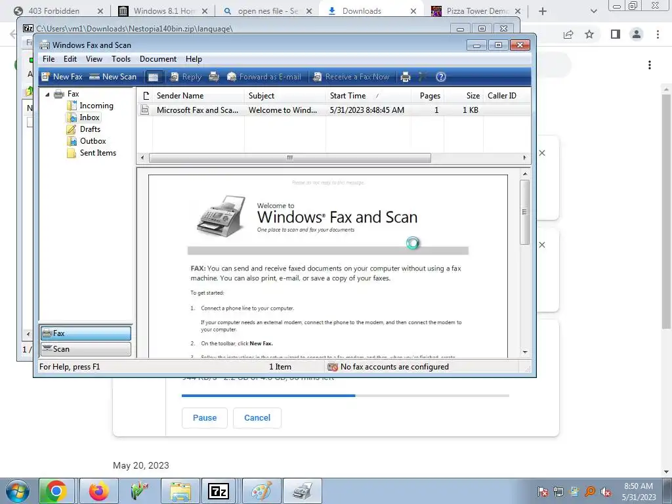This screenshot has height=504, width=672.
Task: Click the message list right scroll arrow
Action: (x=524, y=157)
